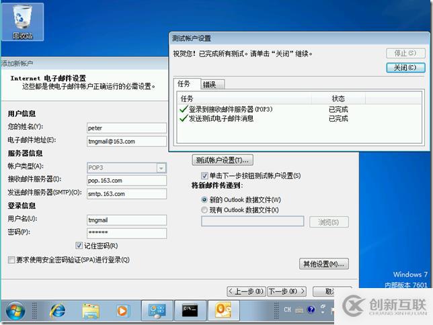
Task: Click the 测试帐户设置(T)... button
Action: coord(223,160)
